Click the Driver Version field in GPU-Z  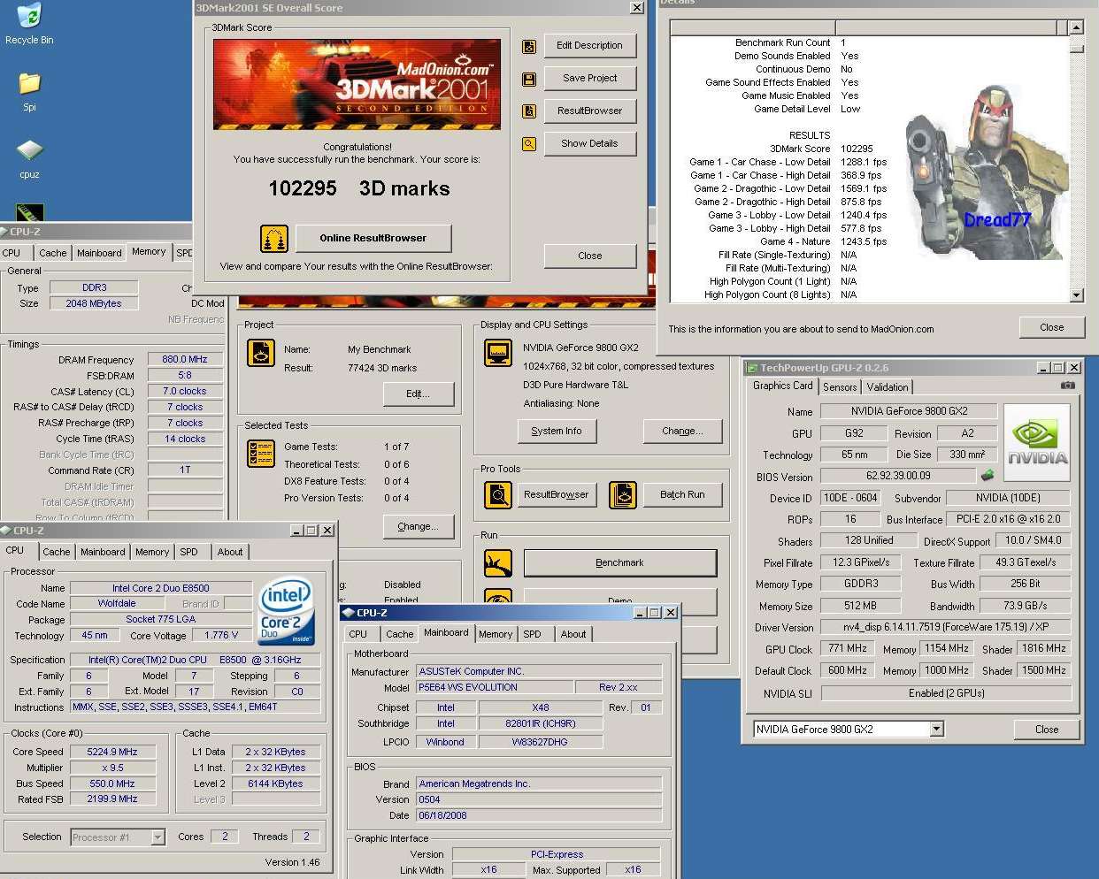(x=945, y=628)
